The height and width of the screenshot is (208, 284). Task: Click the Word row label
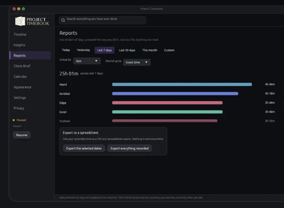click(x=63, y=85)
